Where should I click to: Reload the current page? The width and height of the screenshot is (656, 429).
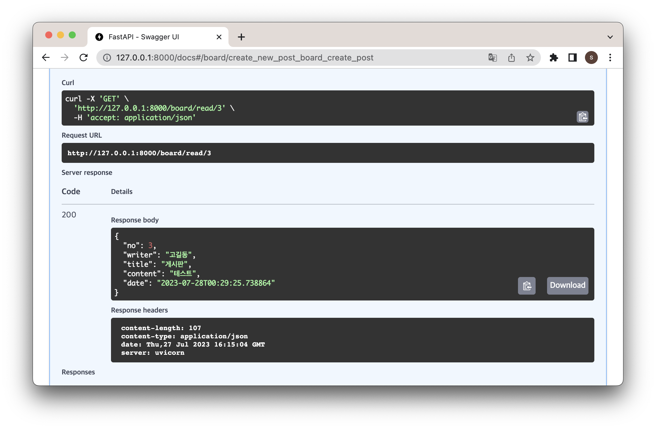[x=84, y=58]
